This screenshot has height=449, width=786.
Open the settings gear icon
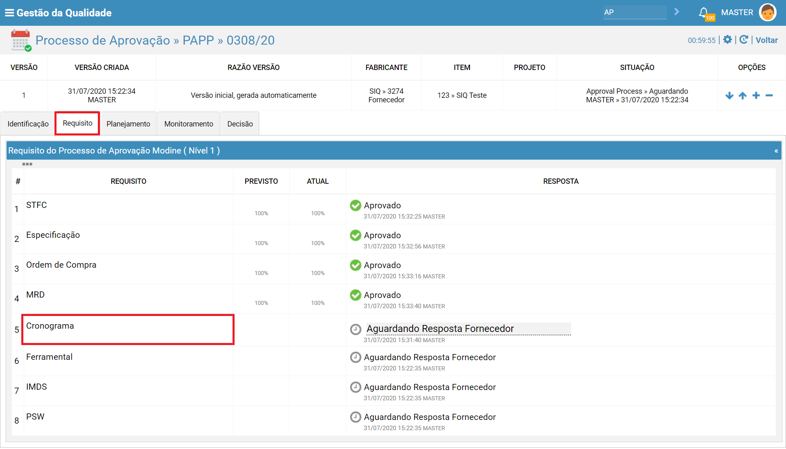click(x=727, y=40)
